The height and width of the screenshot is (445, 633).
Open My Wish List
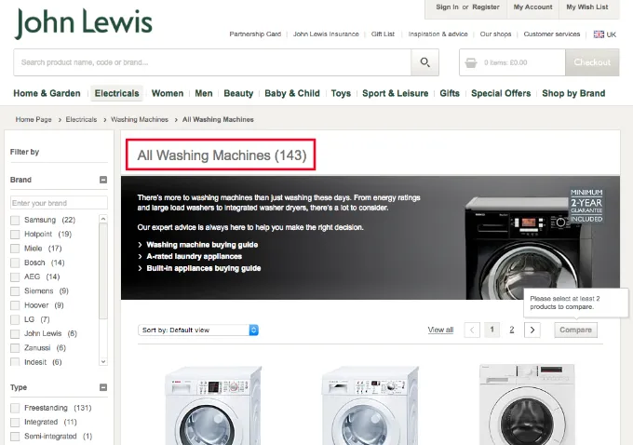(x=587, y=7)
